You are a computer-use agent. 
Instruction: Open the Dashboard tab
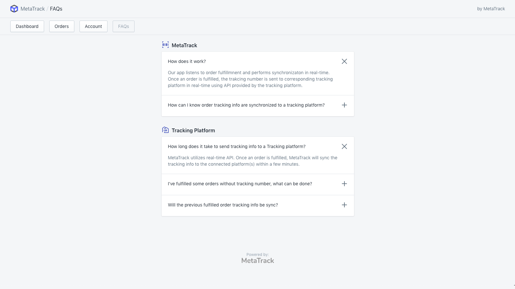[27, 26]
